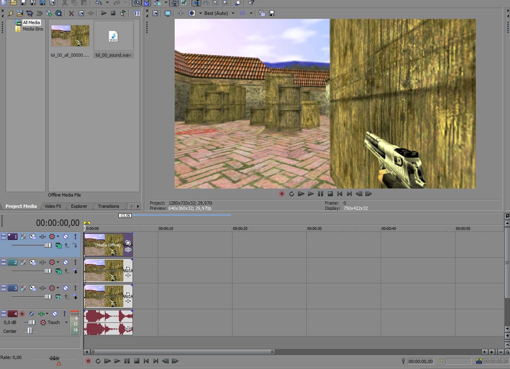This screenshot has width=510, height=369.
Task: Toggle preview grid overlays icon
Action: point(242,13)
